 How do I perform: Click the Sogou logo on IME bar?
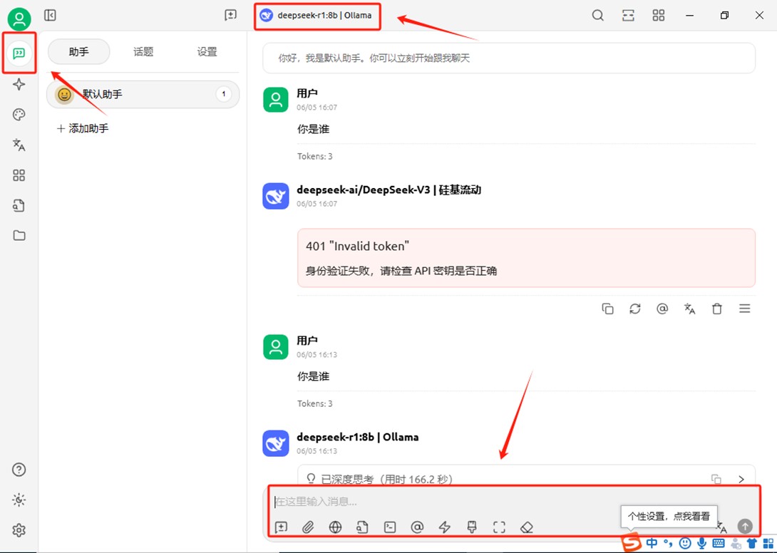631,543
